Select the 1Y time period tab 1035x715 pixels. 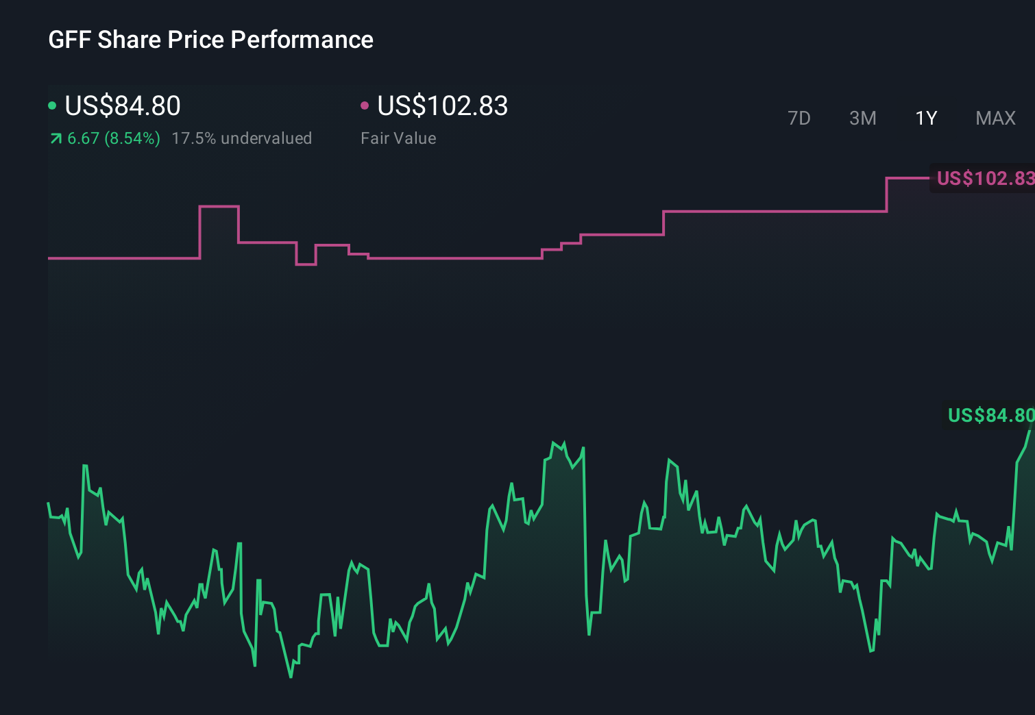click(x=926, y=118)
